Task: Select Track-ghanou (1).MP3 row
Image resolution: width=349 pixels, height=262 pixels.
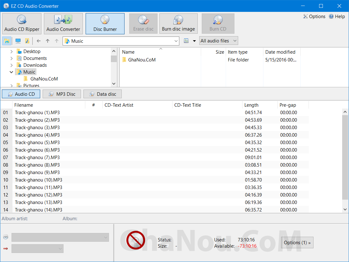Action: click(x=155, y=113)
